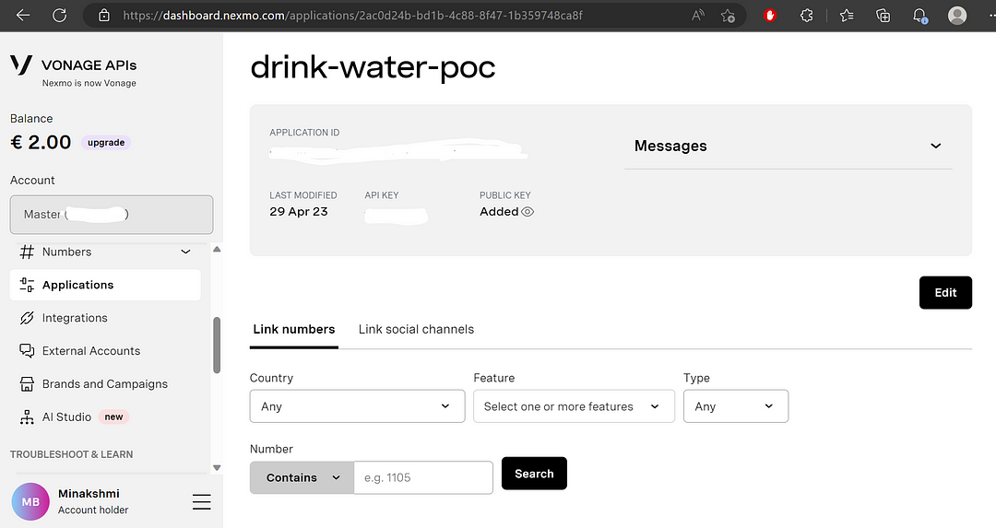996x528 pixels.
Task: Focus the number search input field
Action: (423, 478)
